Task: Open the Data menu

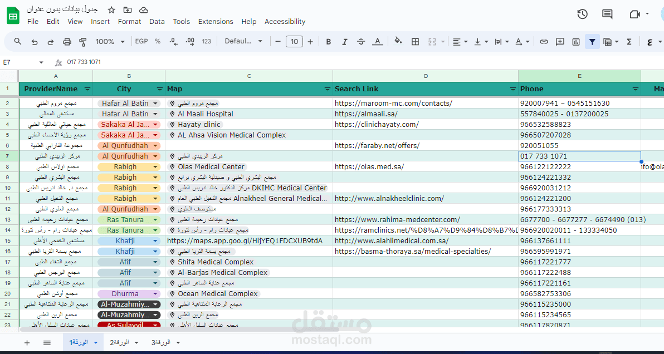Action: pyautogui.click(x=157, y=22)
